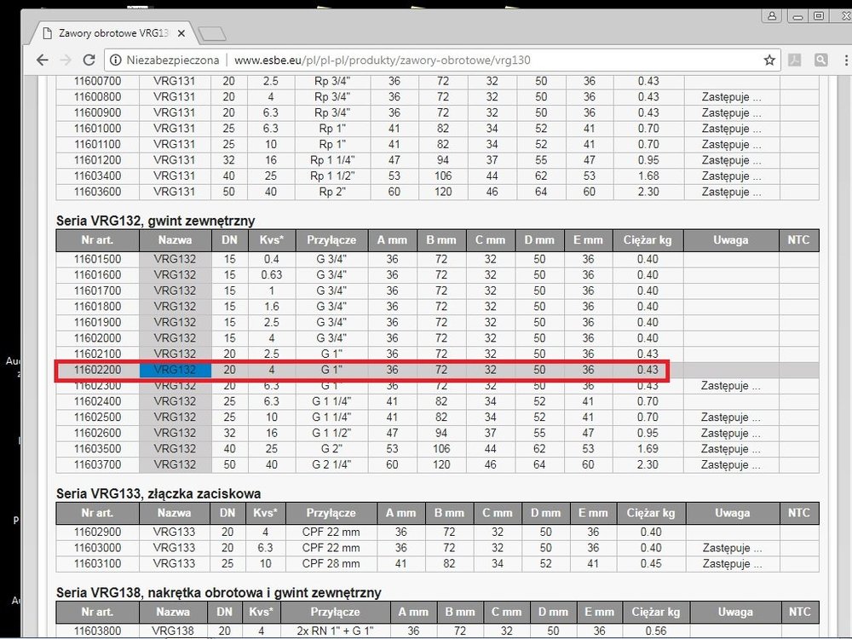
Task: Click article number 11602200
Action: click(x=97, y=370)
